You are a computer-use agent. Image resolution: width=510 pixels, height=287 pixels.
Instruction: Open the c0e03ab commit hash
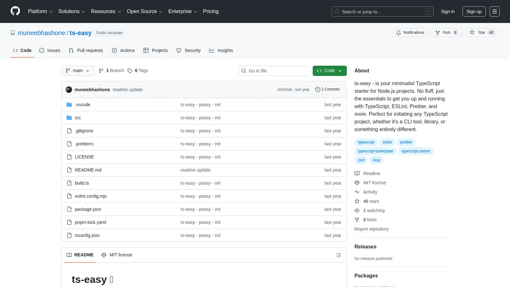point(285,90)
